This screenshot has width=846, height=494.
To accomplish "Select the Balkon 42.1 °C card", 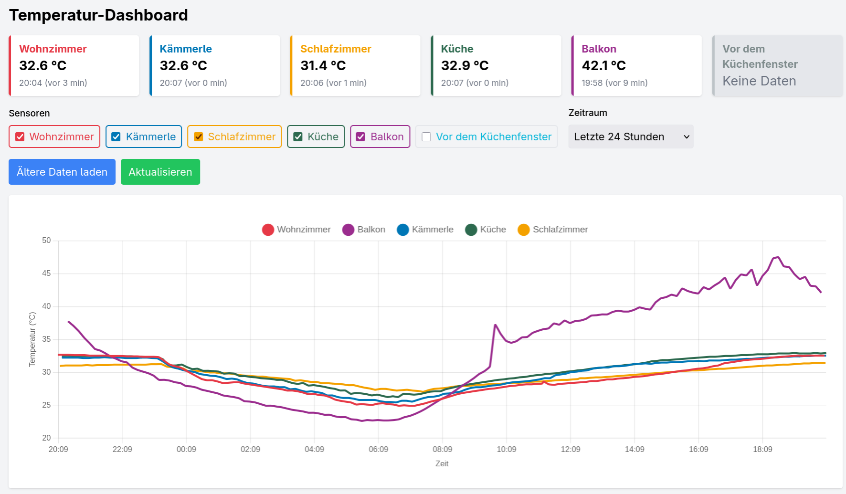I will pos(636,65).
